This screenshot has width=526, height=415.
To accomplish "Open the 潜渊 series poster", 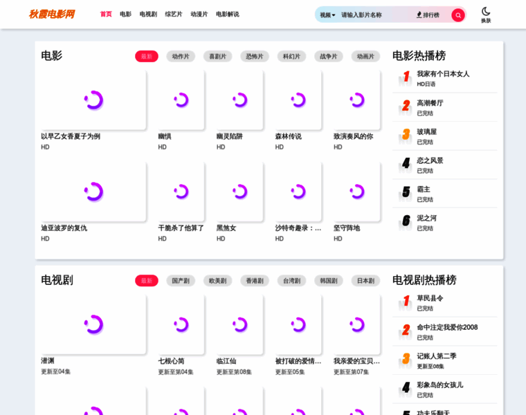I will click(93, 324).
